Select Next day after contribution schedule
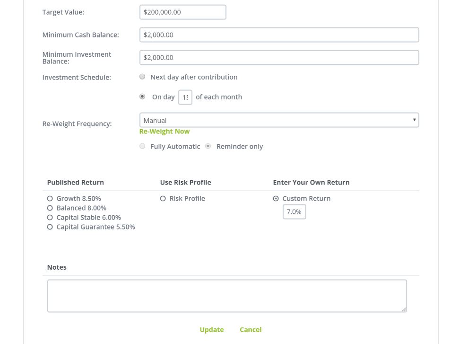Screen dimensions: 450x344 coord(142,77)
